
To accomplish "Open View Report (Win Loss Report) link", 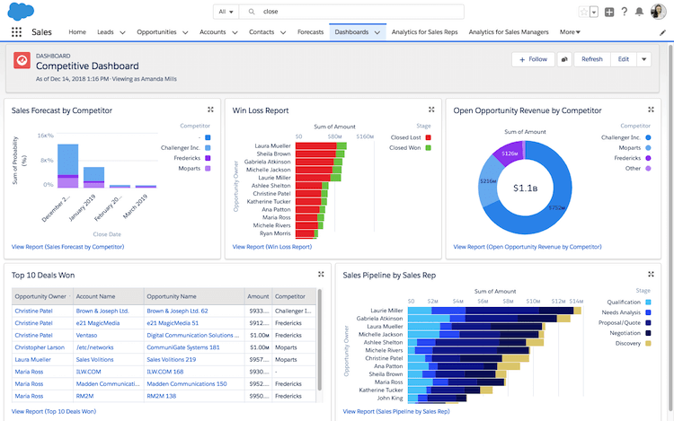I will (272, 246).
